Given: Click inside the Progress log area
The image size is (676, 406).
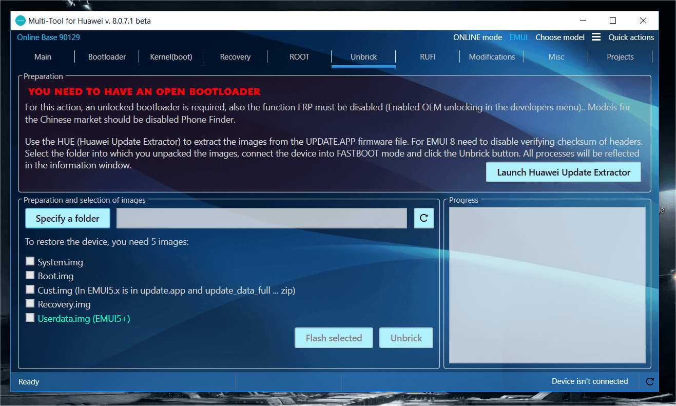Looking at the screenshot, I should click(547, 285).
